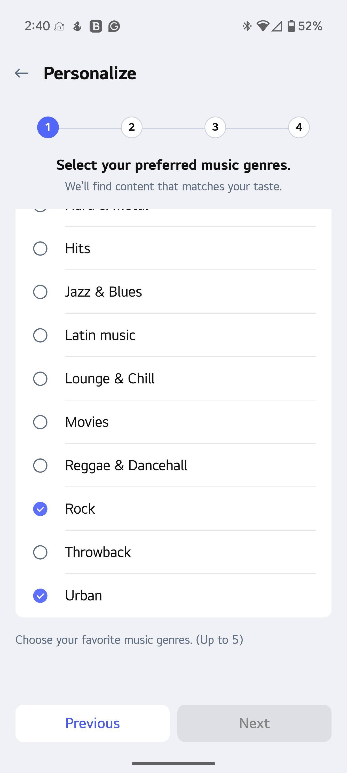347x773 pixels.
Task: Select the Jazz & Blues genre
Action: pos(40,292)
